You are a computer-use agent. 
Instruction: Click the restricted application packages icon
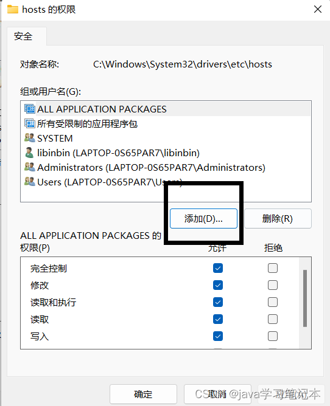(x=30, y=123)
